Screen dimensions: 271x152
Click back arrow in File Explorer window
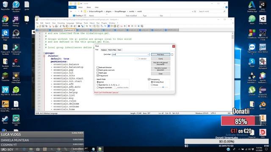pos(71,11)
